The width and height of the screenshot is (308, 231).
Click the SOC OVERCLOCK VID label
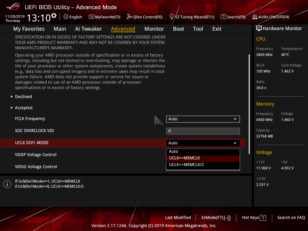pos(34,131)
